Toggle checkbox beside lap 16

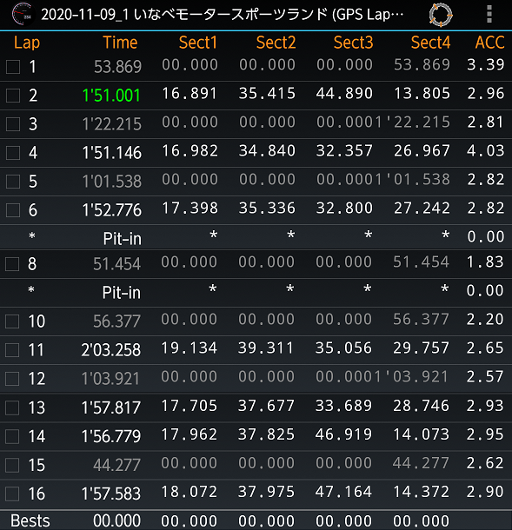(12, 494)
